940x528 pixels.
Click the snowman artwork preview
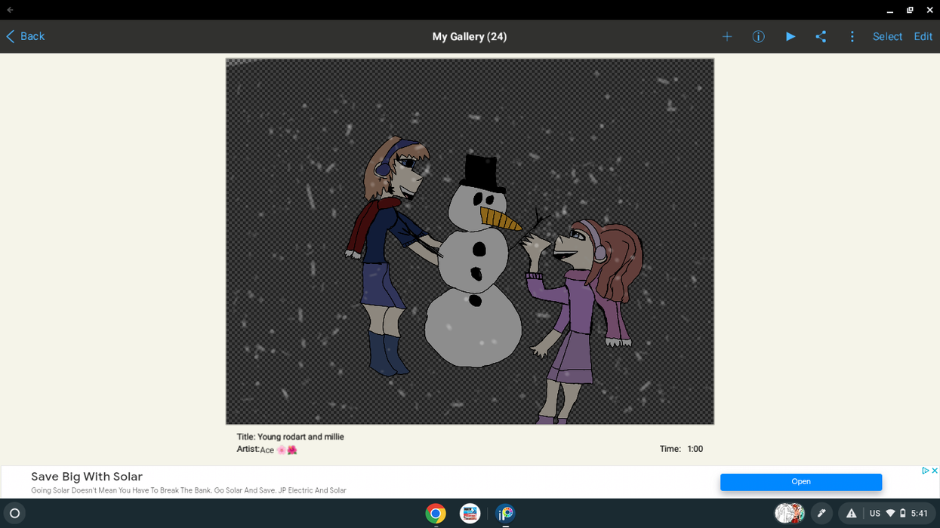click(x=470, y=241)
